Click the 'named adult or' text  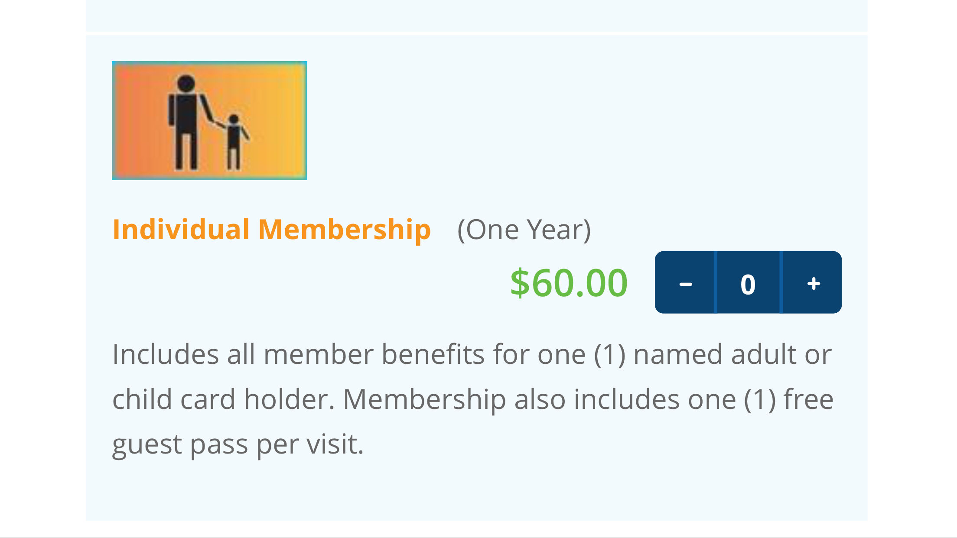click(732, 354)
